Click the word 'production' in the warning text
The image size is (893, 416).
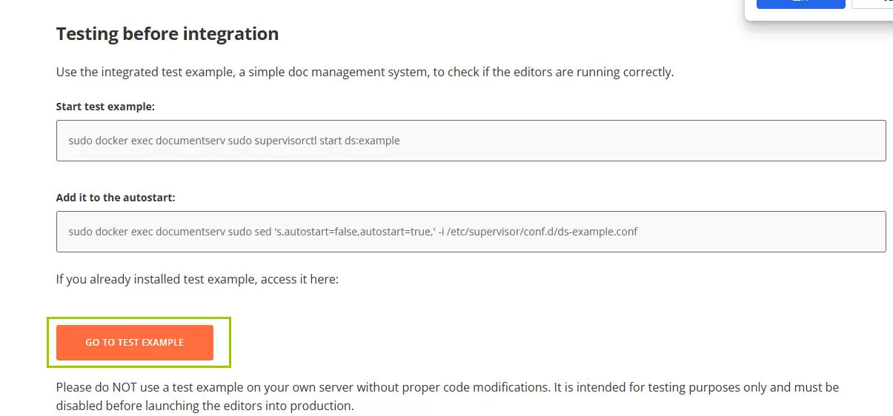(329, 406)
